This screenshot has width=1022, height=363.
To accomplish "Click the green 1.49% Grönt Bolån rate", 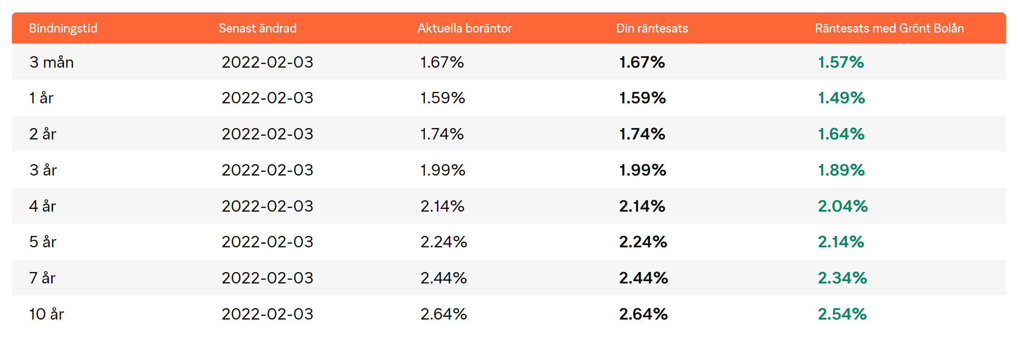I will pos(841,98).
